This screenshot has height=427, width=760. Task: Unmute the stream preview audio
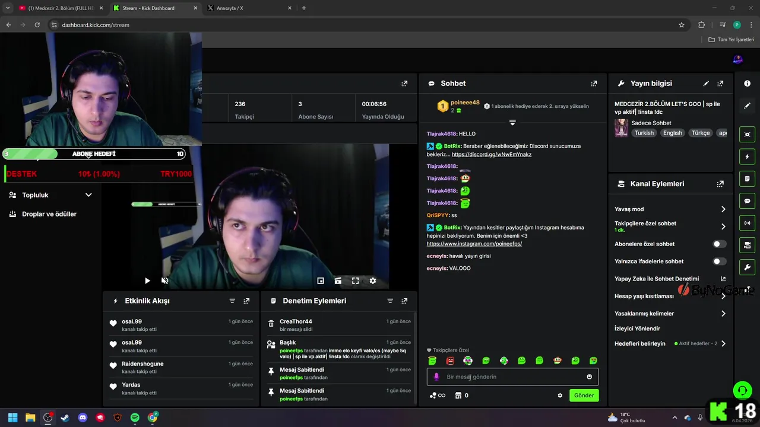click(x=165, y=281)
